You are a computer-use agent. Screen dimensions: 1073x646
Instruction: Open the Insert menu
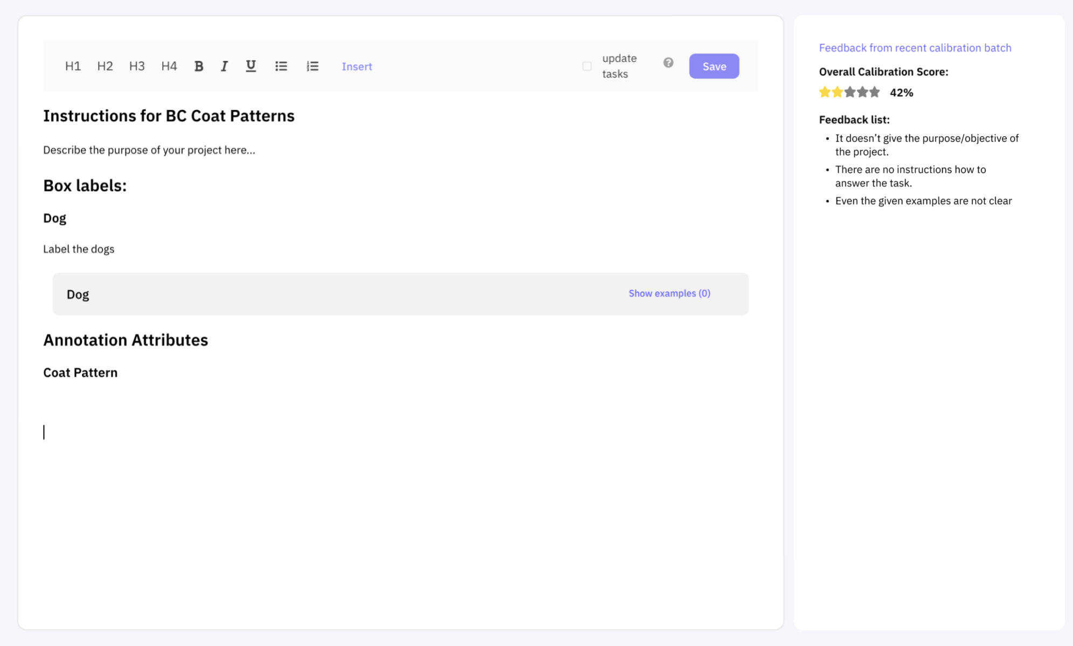click(357, 67)
